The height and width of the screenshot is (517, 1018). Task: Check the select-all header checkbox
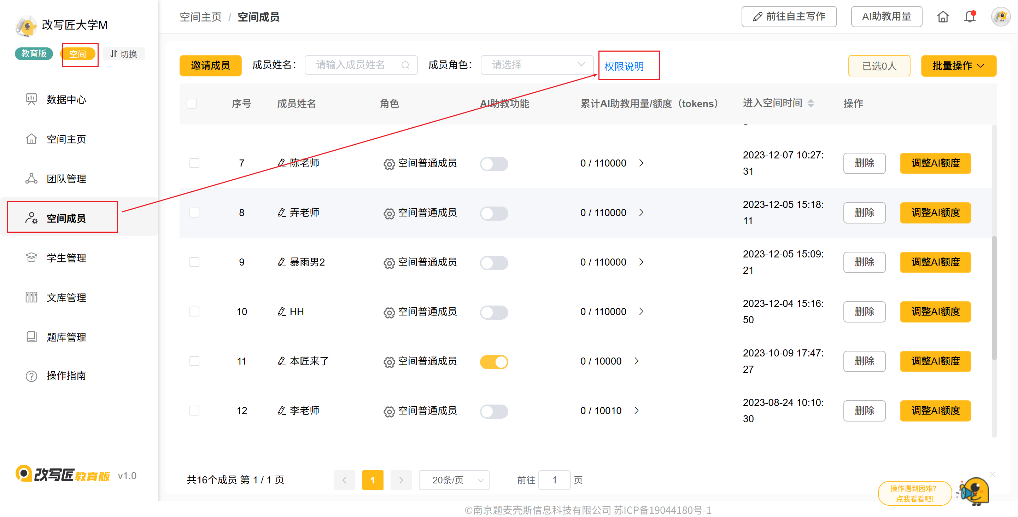[192, 104]
